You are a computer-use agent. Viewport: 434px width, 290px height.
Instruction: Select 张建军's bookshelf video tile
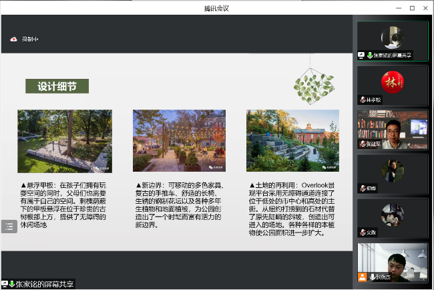click(392, 128)
